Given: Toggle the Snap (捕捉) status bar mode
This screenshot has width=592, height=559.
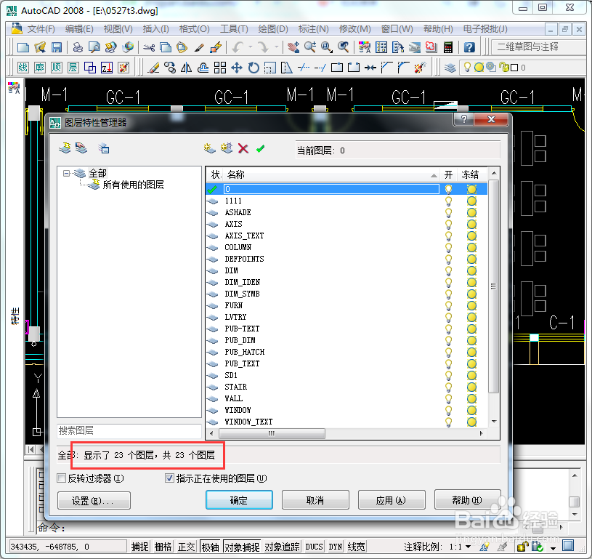Looking at the screenshot, I should point(140,547).
